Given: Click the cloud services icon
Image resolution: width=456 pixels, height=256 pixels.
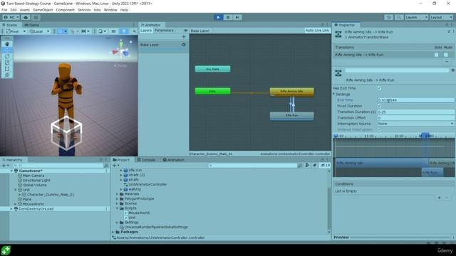Looking at the screenshot, I should point(26,17).
